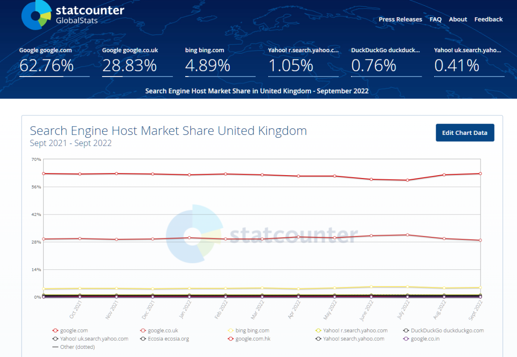Click Yahoo! uk.search.yahoo.com legend marker icon
This screenshot has height=357, width=517.
pyautogui.click(x=56, y=339)
